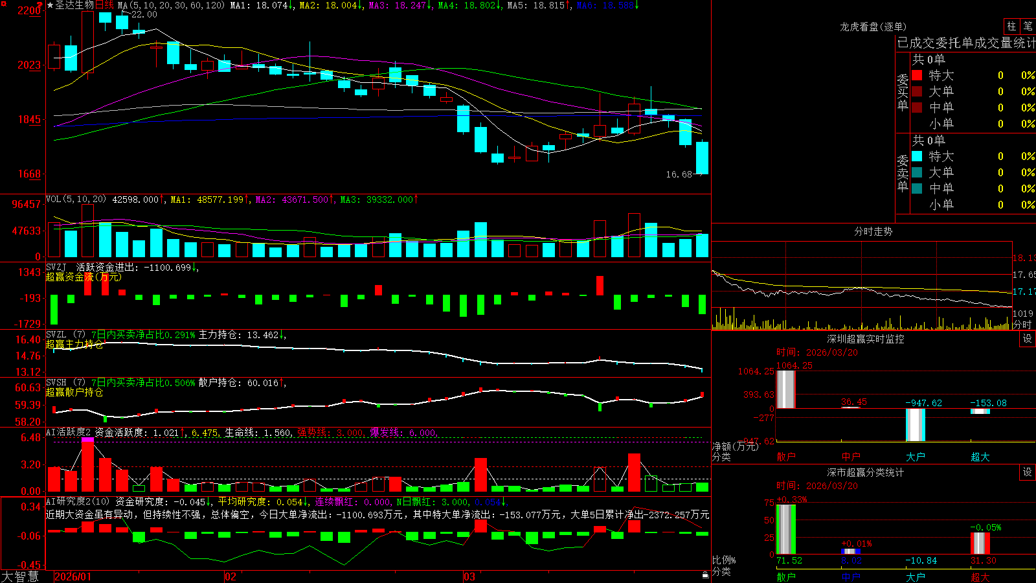Click the 超赢散户持仓 indicator title

point(74,392)
